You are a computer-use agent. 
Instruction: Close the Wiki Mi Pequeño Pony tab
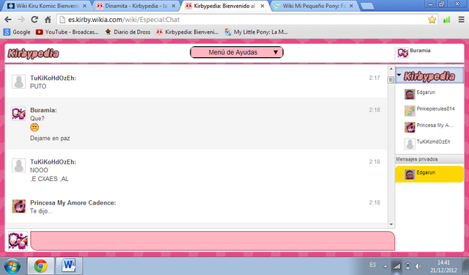(351, 6)
